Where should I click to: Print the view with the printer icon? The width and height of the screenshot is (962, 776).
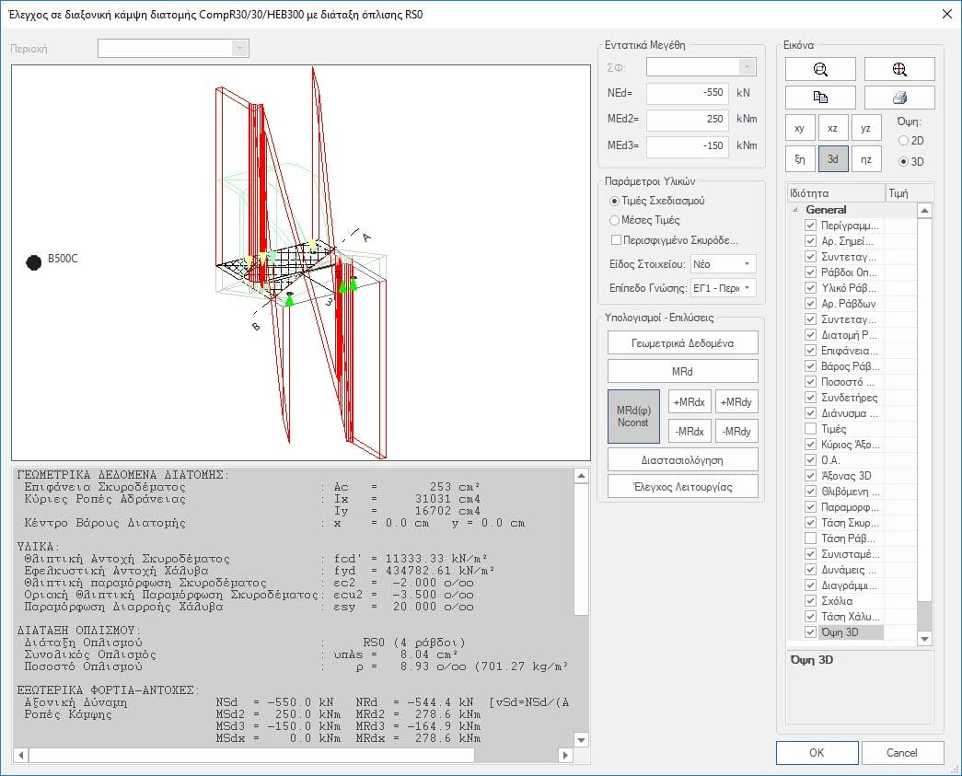coord(899,98)
